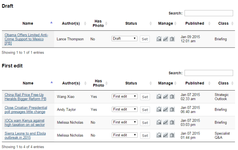Open Sierra Leone to end Ebola link
238x150 pixels.
click(x=25, y=135)
